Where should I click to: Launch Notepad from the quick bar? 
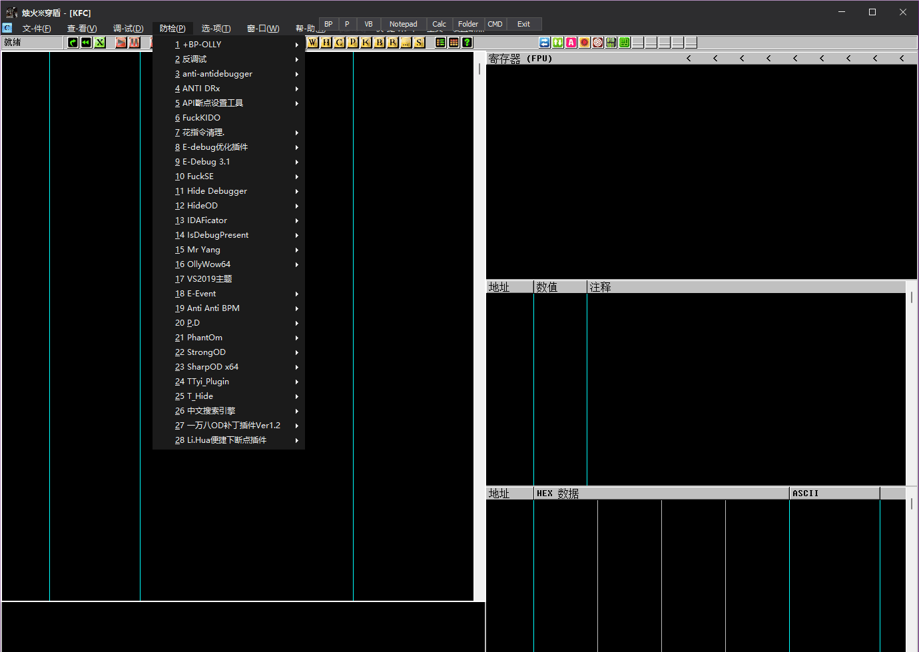tap(403, 24)
